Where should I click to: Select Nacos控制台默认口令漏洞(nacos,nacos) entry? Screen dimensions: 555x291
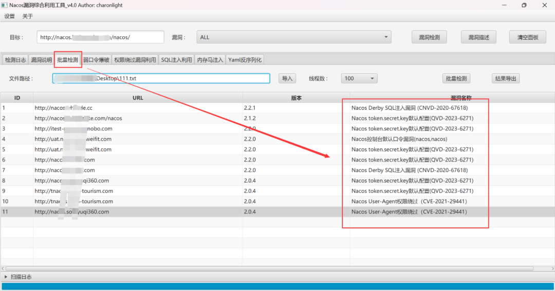pos(399,139)
